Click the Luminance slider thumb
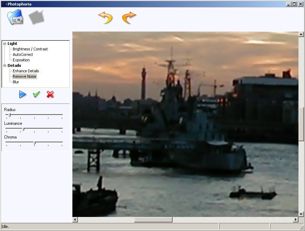 click(x=23, y=129)
